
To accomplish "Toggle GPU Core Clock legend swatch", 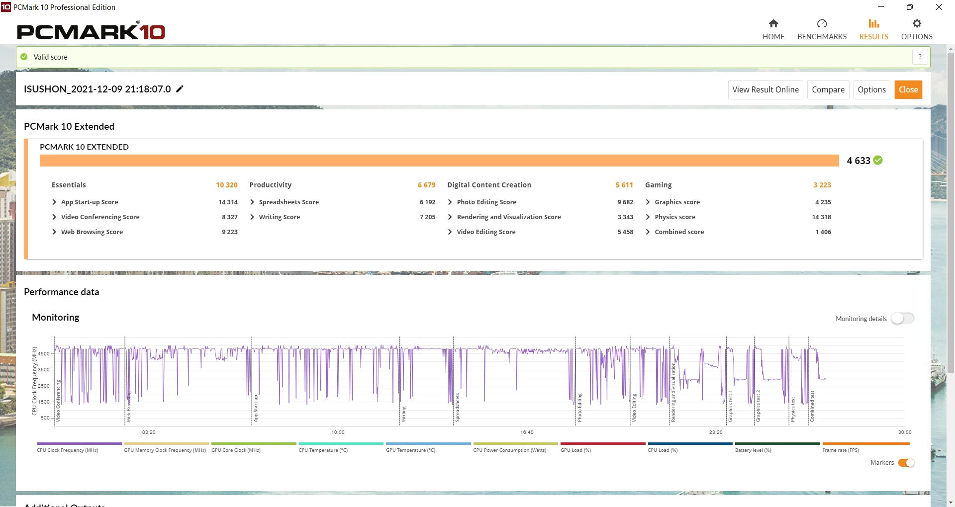I will (x=254, y=443).
